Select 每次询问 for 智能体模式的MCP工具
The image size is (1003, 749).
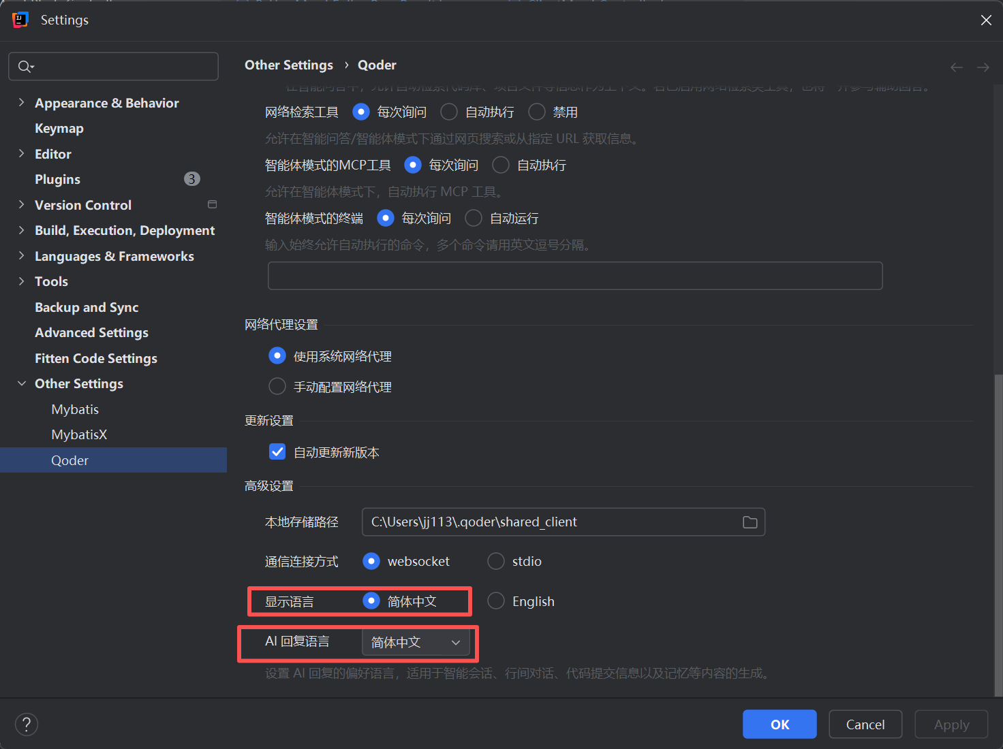413,165
